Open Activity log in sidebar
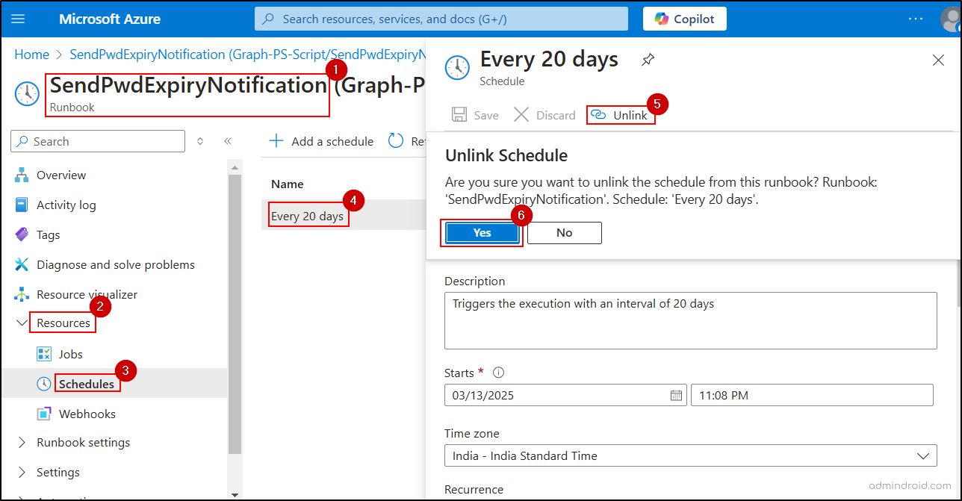The image size is (962, 501). tap(66, 205)
